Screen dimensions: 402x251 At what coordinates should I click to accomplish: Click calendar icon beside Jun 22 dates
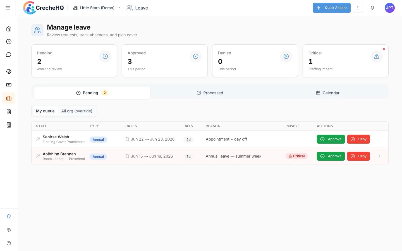127,139
